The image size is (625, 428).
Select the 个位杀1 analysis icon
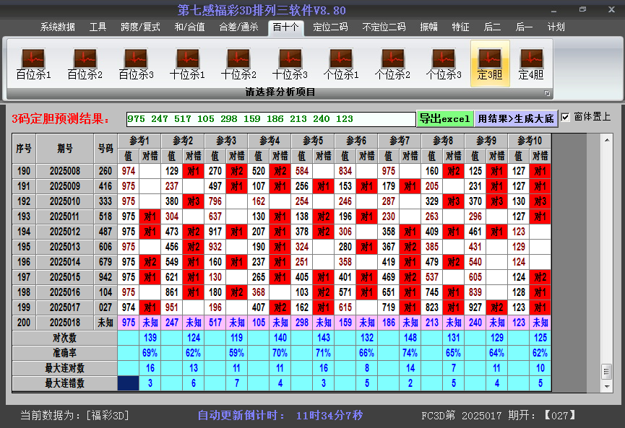tap(341, 64)
